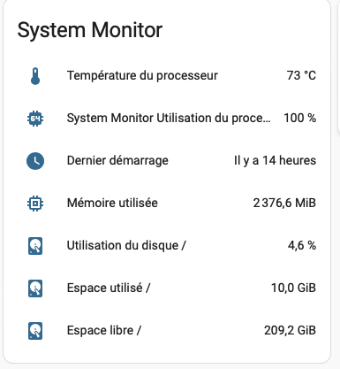Click the 100 % processor usage value

tap(299, 118)
